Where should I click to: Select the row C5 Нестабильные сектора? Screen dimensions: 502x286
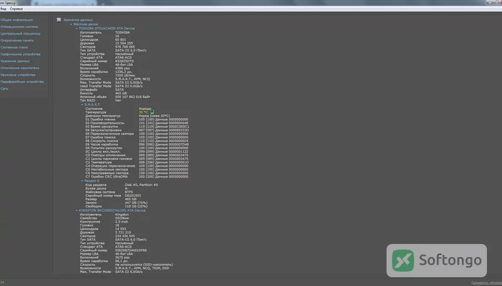tap(137, 169)
